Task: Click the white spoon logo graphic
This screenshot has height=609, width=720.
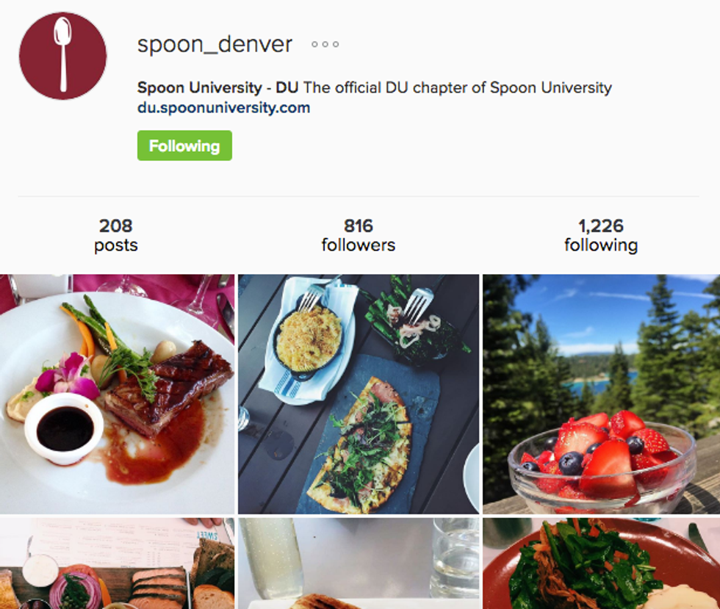Action: click(x=62, y=54)
